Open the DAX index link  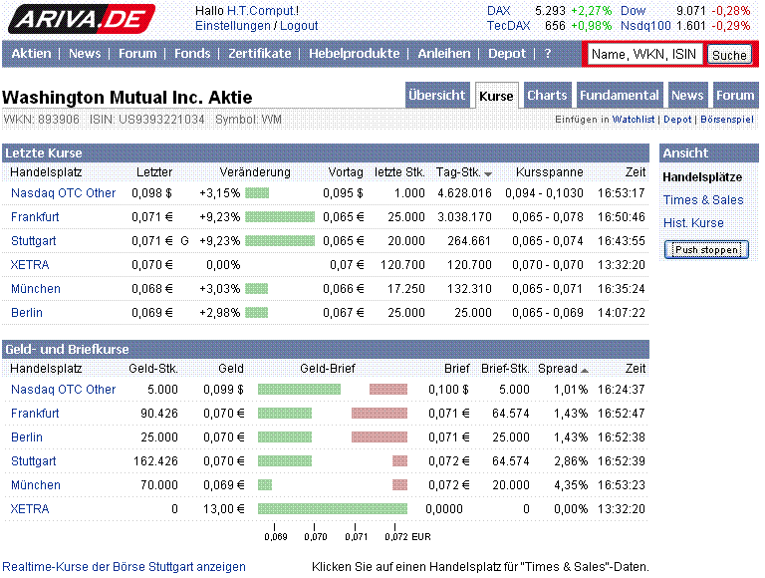[x=499, y=11]
